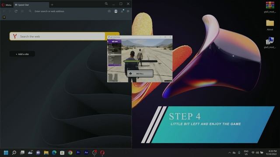Open taskbar Search
This screenshot has width=280, height=157.
(14, 153)
